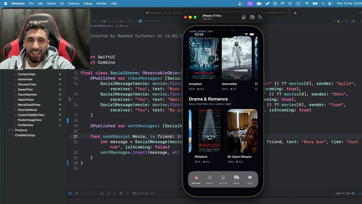The image size is (362, 204).
Task: Open MovieDetailView in the file navigator
Action: [29, 105]
